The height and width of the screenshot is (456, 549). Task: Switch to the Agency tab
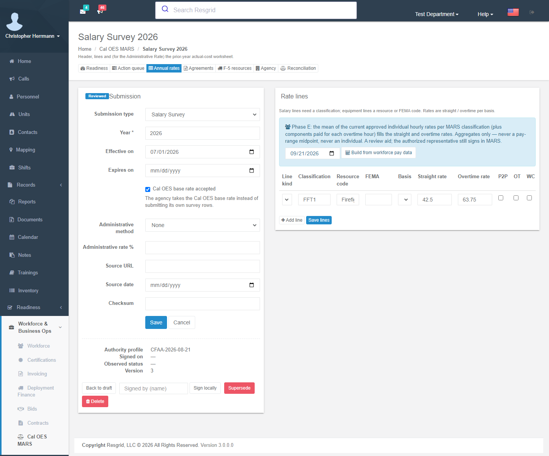[x=266, y=68]
